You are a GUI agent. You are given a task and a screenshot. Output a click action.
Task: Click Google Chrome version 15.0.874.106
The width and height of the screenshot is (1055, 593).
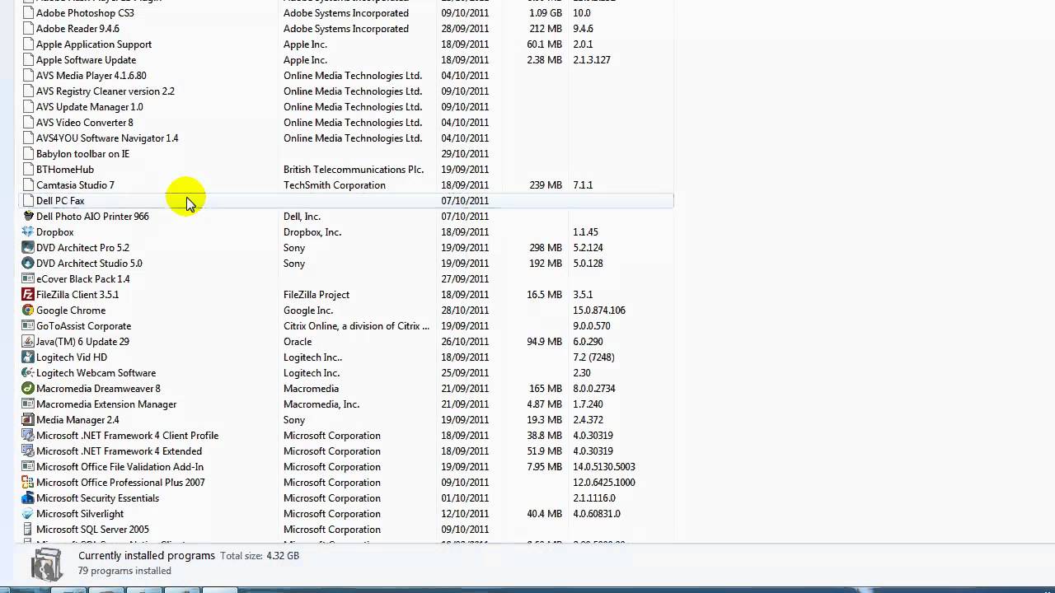(599, 311)
